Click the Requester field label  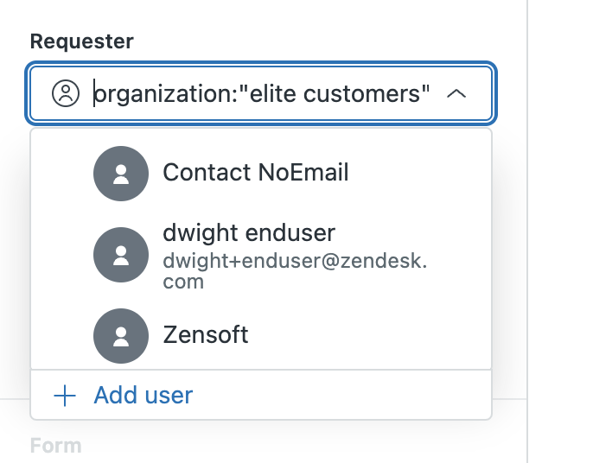coord(82,41)
